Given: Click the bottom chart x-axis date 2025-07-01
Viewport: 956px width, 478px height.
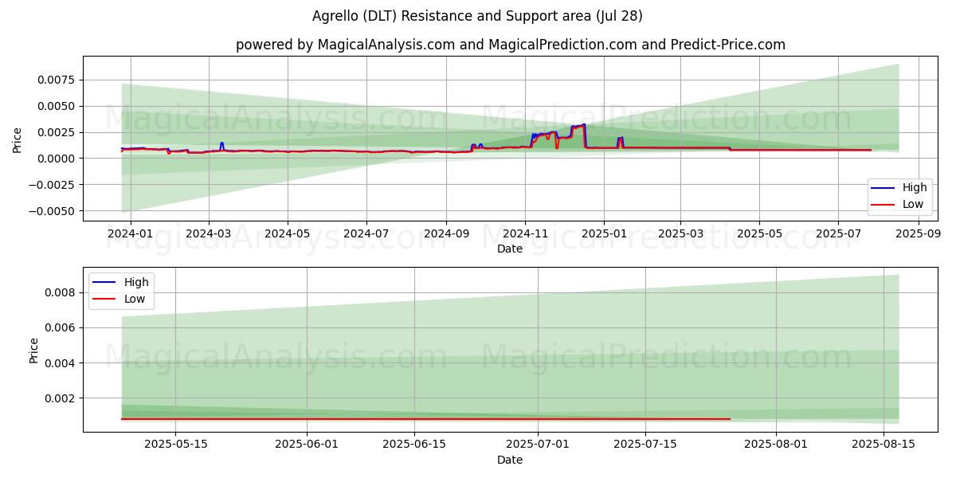Looking at the screenshot, I should pos(538,445).
